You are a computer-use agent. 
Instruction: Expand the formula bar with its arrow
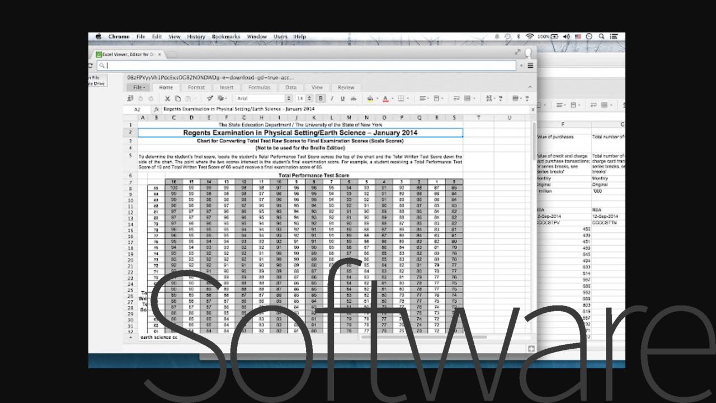click(533, 109)
